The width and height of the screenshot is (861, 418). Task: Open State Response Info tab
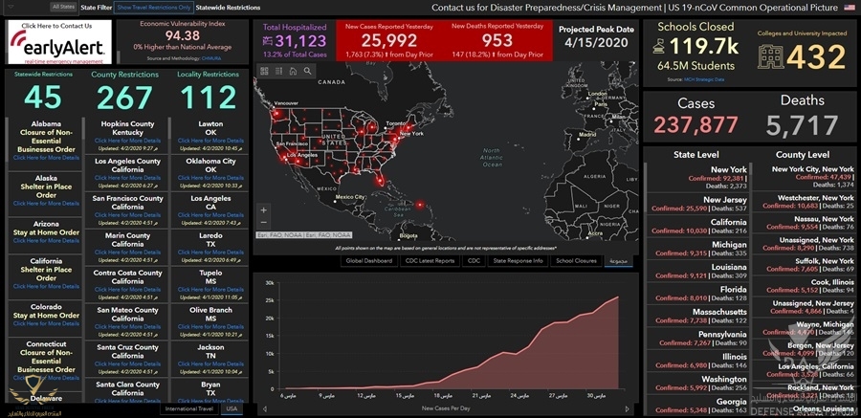(x=518, y=261)
